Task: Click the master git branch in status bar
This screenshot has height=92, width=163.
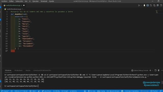Action: (5, 91)
